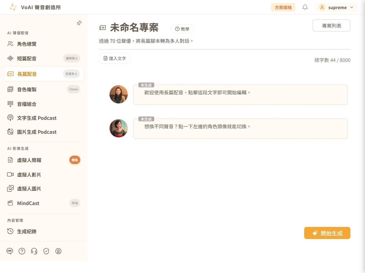Click the project list icon before title

(103, 28)
